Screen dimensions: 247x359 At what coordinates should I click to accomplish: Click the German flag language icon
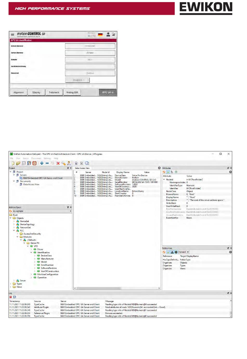click(100, 35)
